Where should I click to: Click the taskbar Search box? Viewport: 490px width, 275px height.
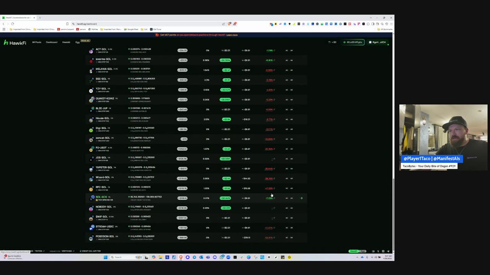pos(125,257)
